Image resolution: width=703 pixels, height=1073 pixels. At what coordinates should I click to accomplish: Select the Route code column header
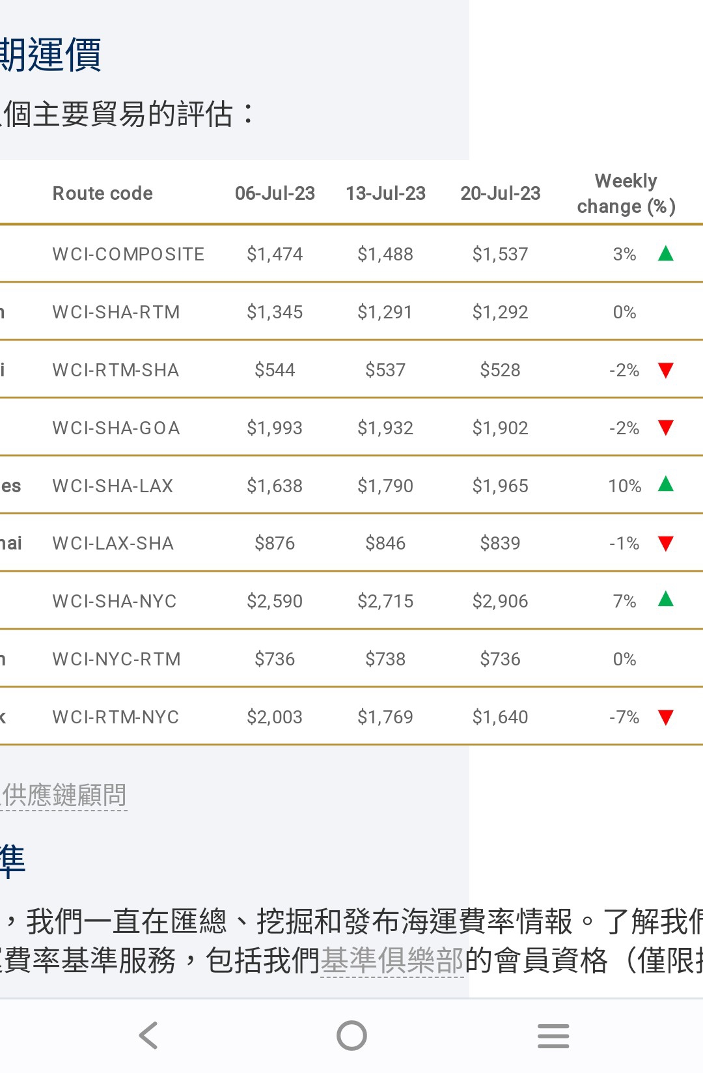coord(103,193)
